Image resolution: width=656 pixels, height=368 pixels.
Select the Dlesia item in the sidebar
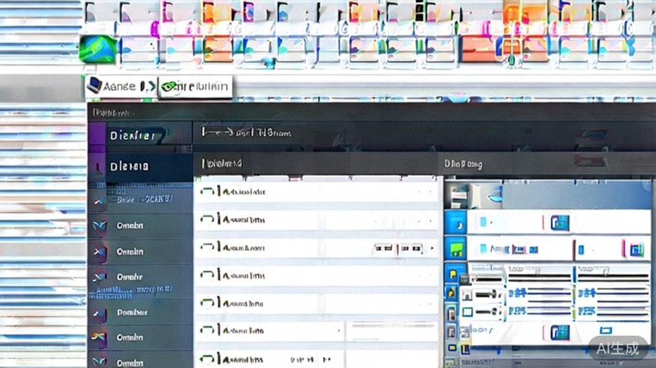click(x=130, y=166)
